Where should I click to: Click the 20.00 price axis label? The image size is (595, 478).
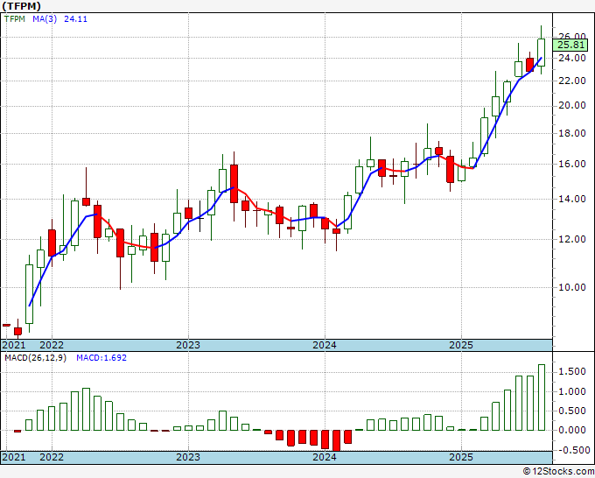[572, 105]
